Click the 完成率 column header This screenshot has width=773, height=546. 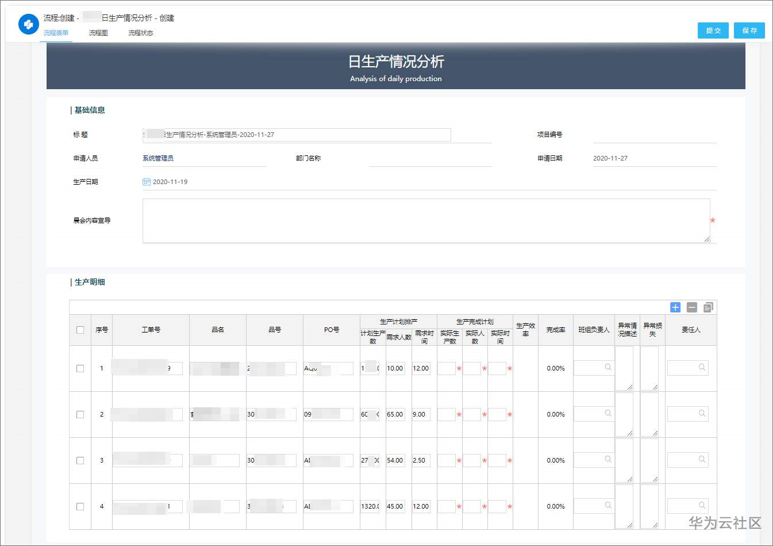point(556,330)
